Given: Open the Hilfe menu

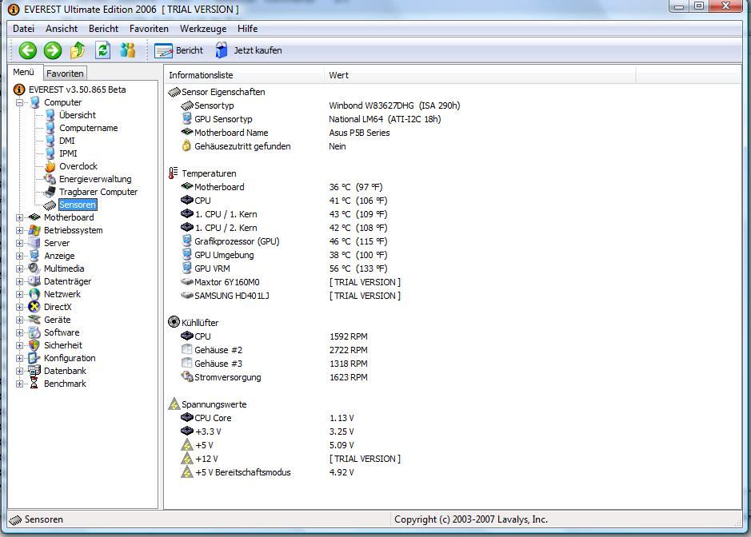Looking at the screenshot, I should [x=248, y=29].
